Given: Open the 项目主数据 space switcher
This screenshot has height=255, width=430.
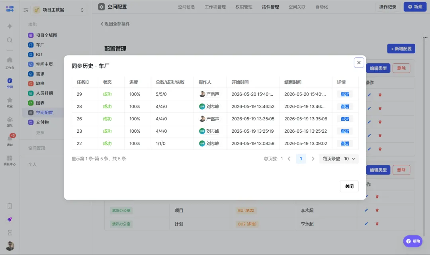Looking at the screenshot, I should (x=59, y=10).
